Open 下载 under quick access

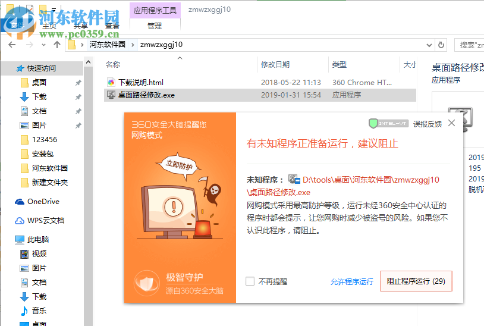39,96
